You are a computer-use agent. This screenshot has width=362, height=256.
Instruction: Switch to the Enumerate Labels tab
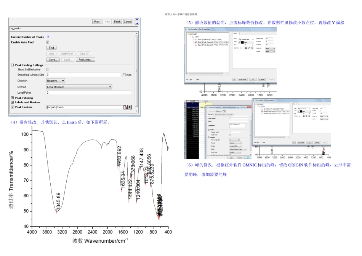point(221,115)
